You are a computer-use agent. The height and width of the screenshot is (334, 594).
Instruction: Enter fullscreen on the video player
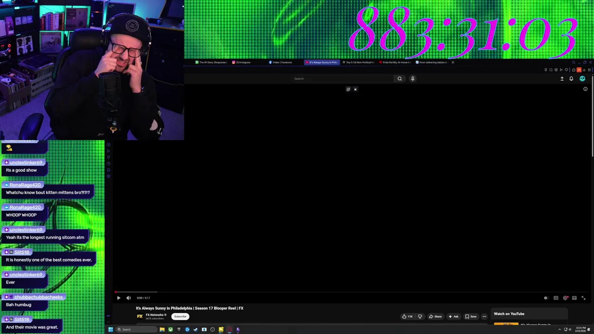click(x=583, y=298)
